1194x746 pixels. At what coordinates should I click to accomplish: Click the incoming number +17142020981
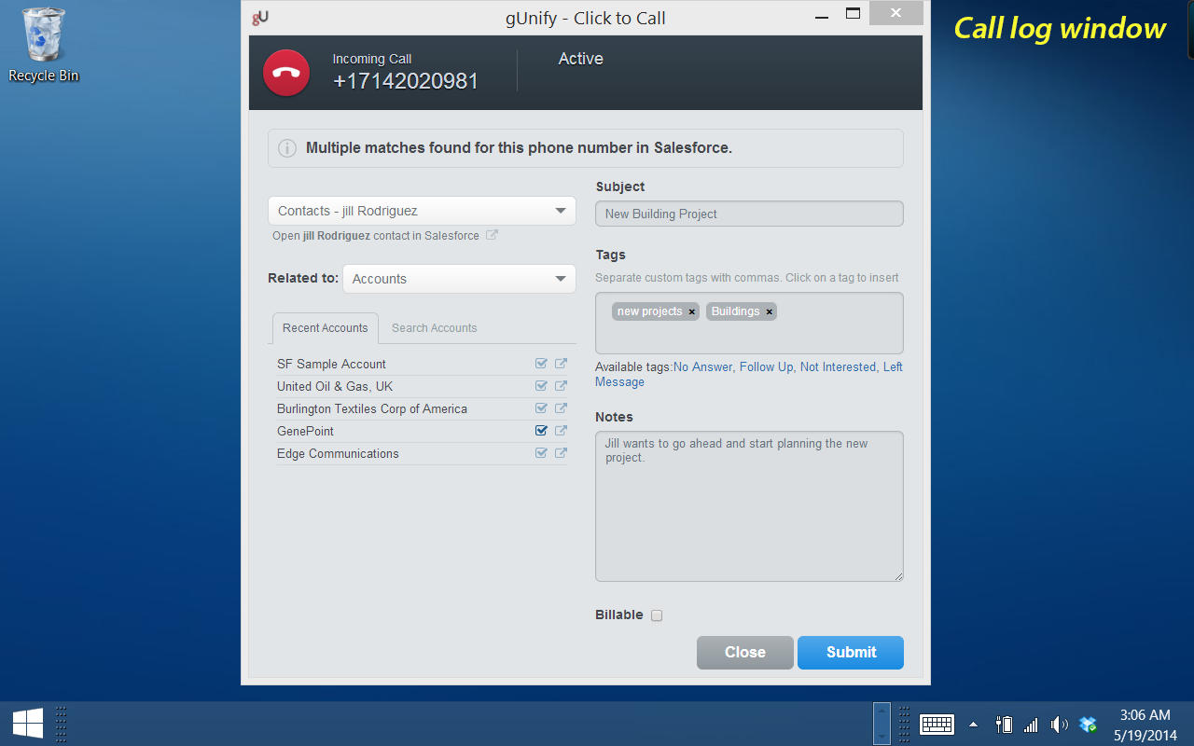coord(406,81)
